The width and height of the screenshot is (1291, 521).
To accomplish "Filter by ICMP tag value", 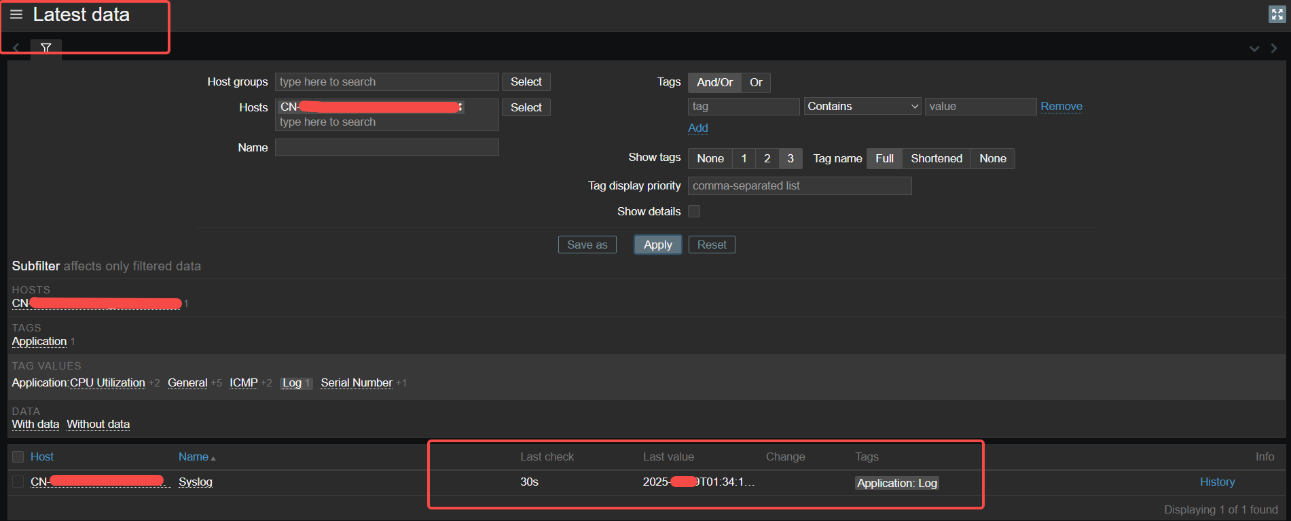I will tap(244, 382).
